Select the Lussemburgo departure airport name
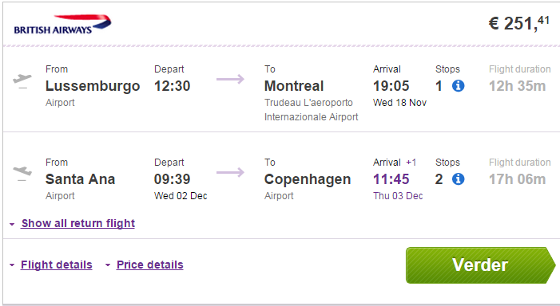The width and height of the screenshot is (560, 306). [93, 86]
